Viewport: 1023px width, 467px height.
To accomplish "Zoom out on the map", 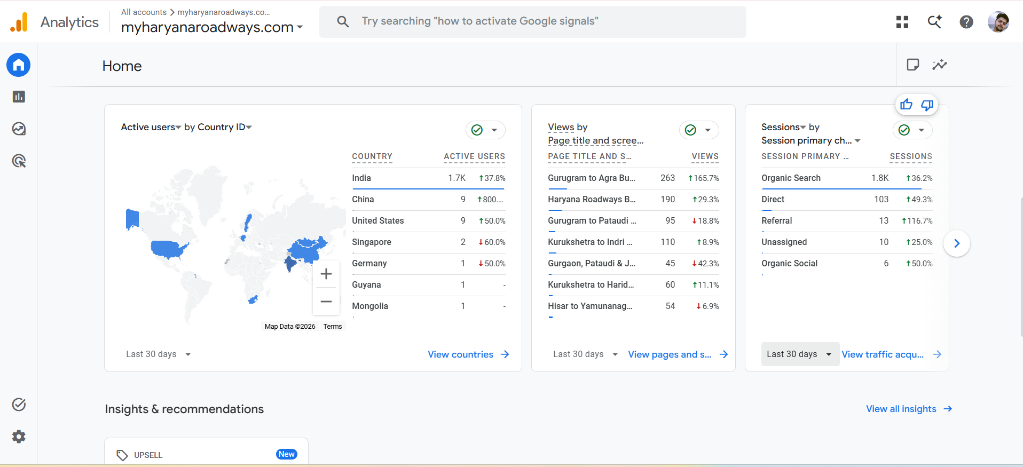I will 326,302.
